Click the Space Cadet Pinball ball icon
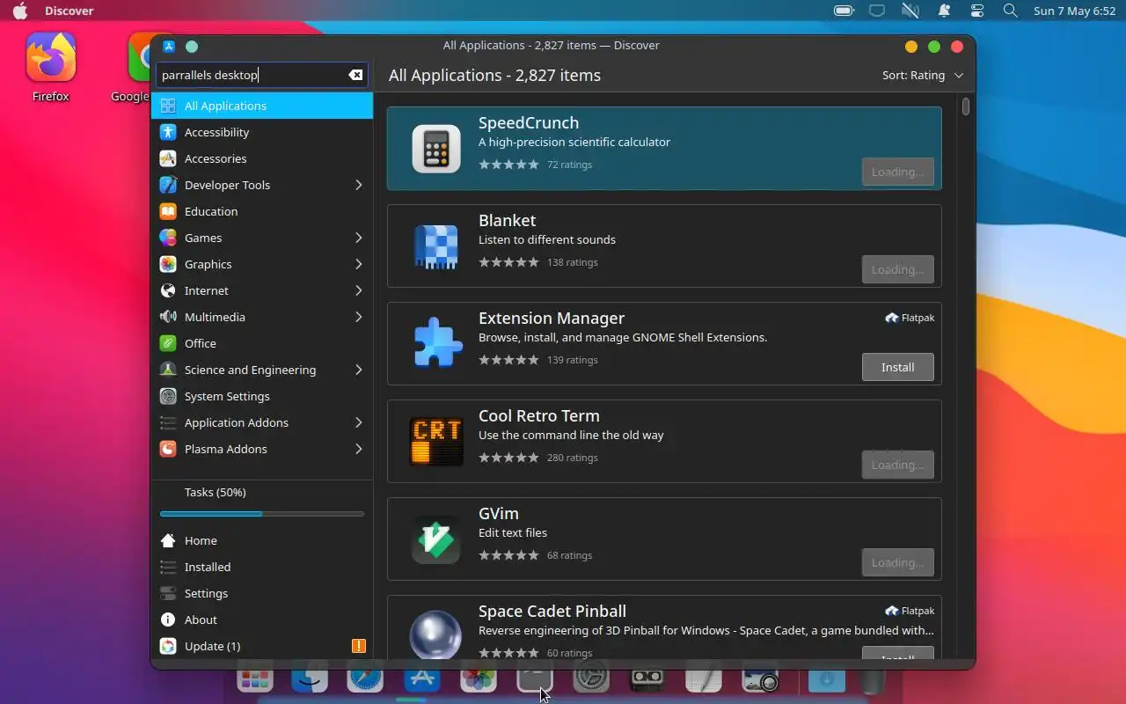The image size is (1126, 704). (x=436, y=634)
